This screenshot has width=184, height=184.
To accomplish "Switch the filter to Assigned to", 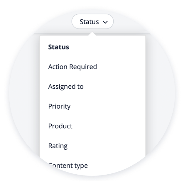I will (66, 87).
